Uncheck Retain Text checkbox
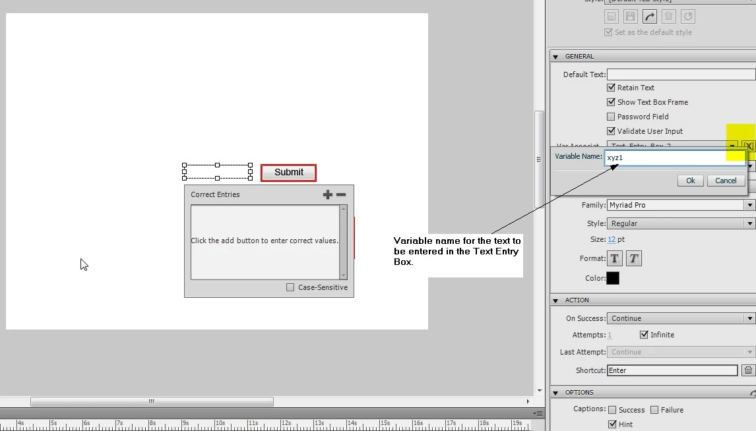Viewport: 756px width, 431px height. pyautogui.click(x=611, y=88)
